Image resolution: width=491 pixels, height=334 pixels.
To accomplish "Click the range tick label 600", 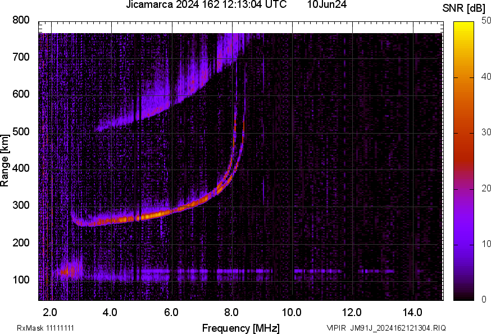I will 21,94.
